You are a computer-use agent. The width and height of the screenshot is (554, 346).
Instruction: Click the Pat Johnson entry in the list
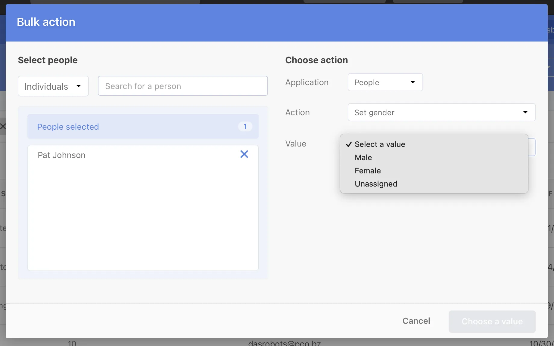(x=61, y=155)
